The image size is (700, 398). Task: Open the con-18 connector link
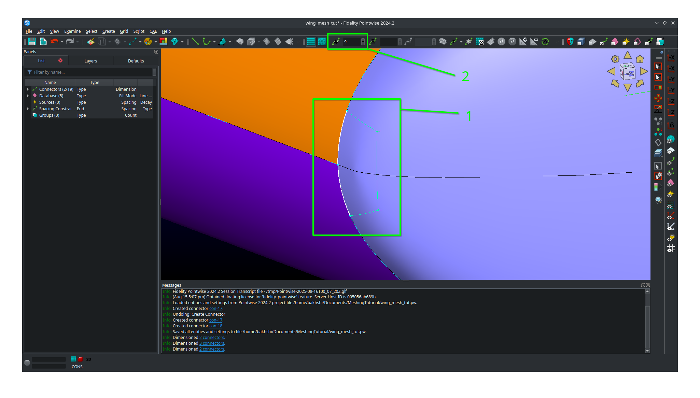point(216,326)
